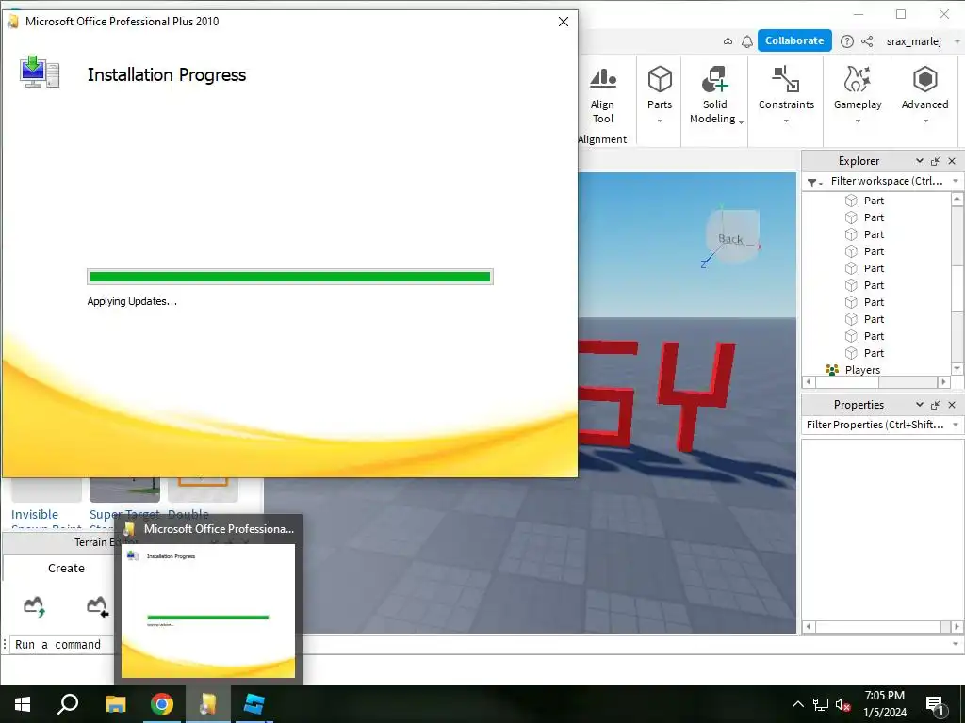Open the Align Tool in Roblox Studio
The height and width of the screenshot is (723, 965).
602,95
